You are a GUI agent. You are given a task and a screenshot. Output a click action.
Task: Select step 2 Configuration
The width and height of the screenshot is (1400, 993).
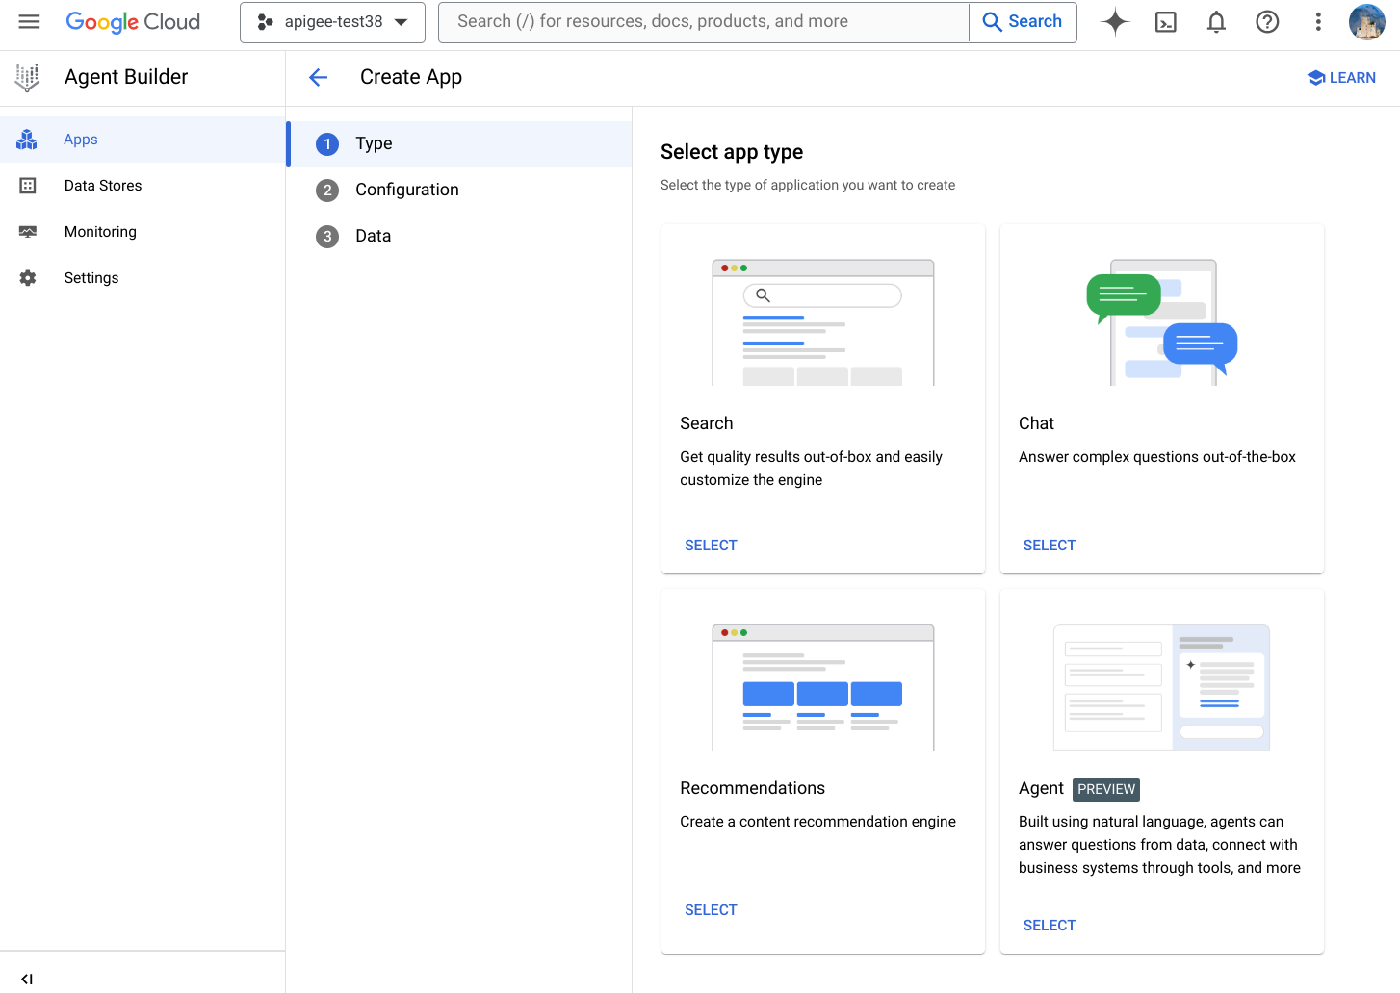pyautogui.click(x=460, y=191)
